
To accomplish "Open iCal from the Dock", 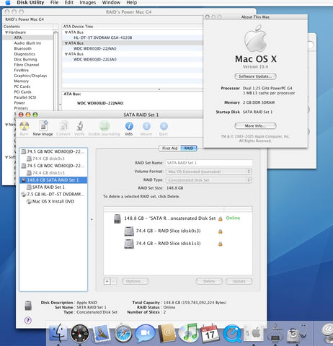I will tap(210, 334).
